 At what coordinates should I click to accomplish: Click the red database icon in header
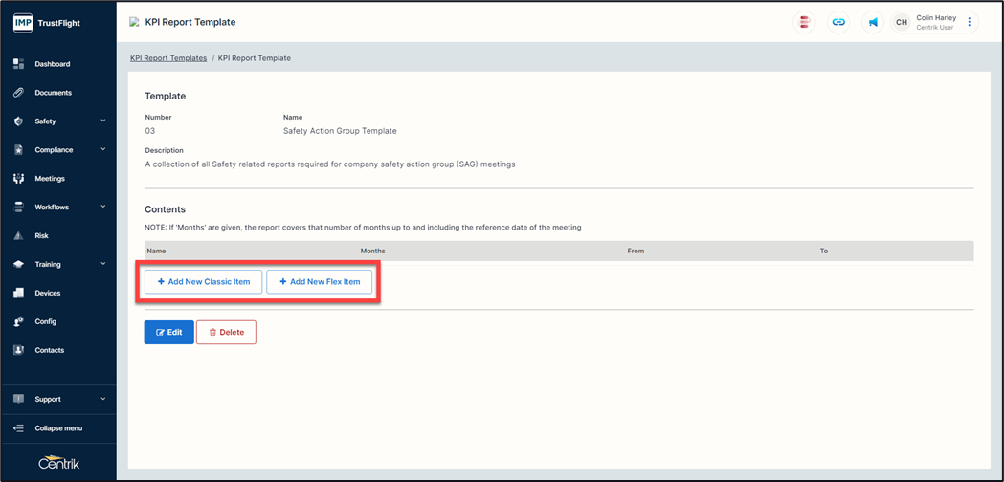point(805,22)
